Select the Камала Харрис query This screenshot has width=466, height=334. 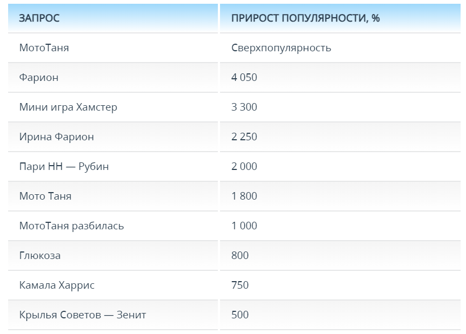(x=57, y=285)
